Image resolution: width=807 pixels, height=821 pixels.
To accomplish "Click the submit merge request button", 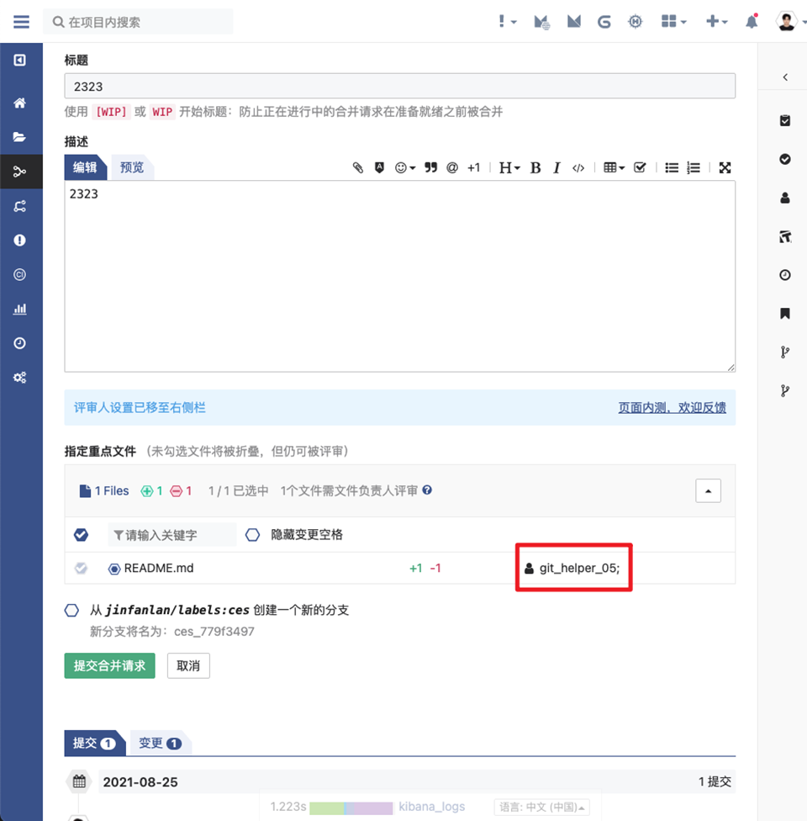I will pyautogui.click(x=109, y=665).
